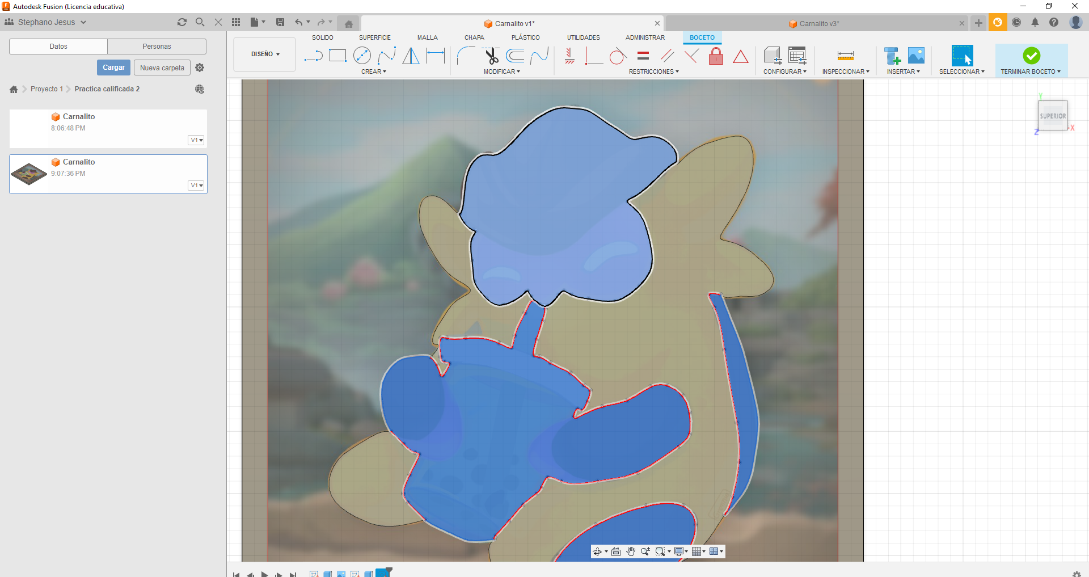Image resolution: width=1089 pixels, height=577 pixels.
Task: Switch to the SUPERFICIE tab
Action: pos(375,37)
